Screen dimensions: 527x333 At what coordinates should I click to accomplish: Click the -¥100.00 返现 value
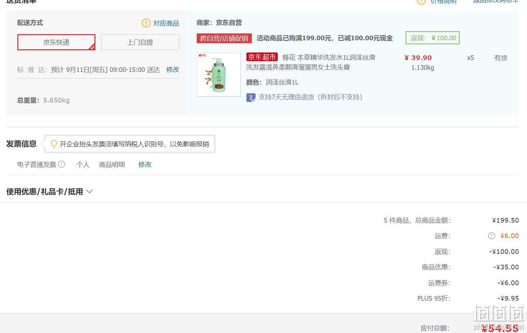tap(504, 252)
